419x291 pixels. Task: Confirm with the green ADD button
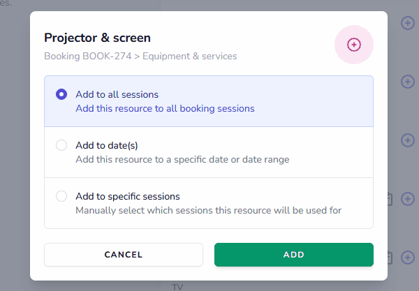[293, 255]
